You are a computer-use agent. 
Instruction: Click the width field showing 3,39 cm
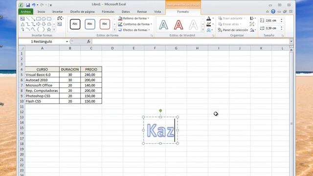tap(272, 28)
